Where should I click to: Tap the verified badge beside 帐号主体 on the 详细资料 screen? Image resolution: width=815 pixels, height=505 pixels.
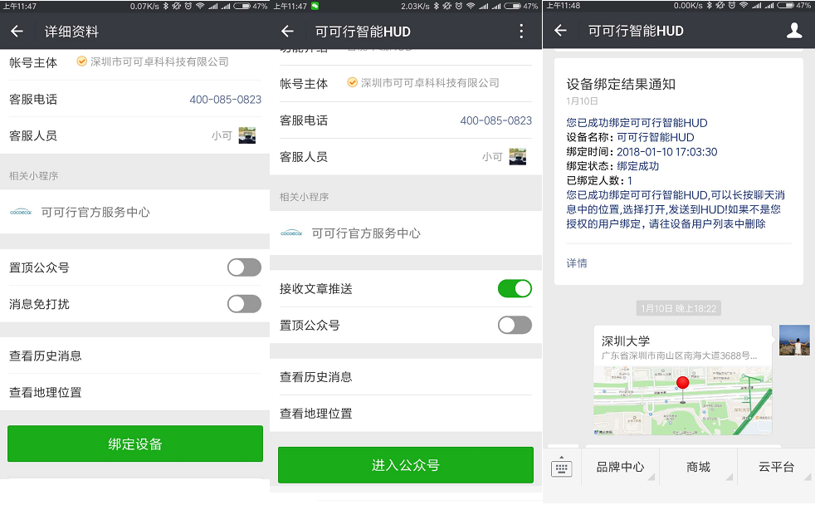click(x=81, y=61)
